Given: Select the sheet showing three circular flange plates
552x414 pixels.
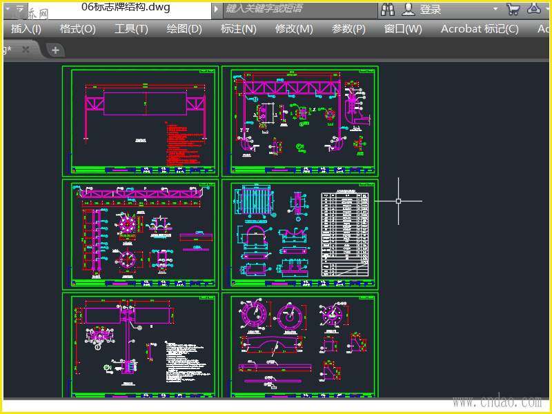Looking at the screenshot, I should [x=300, y=345].
